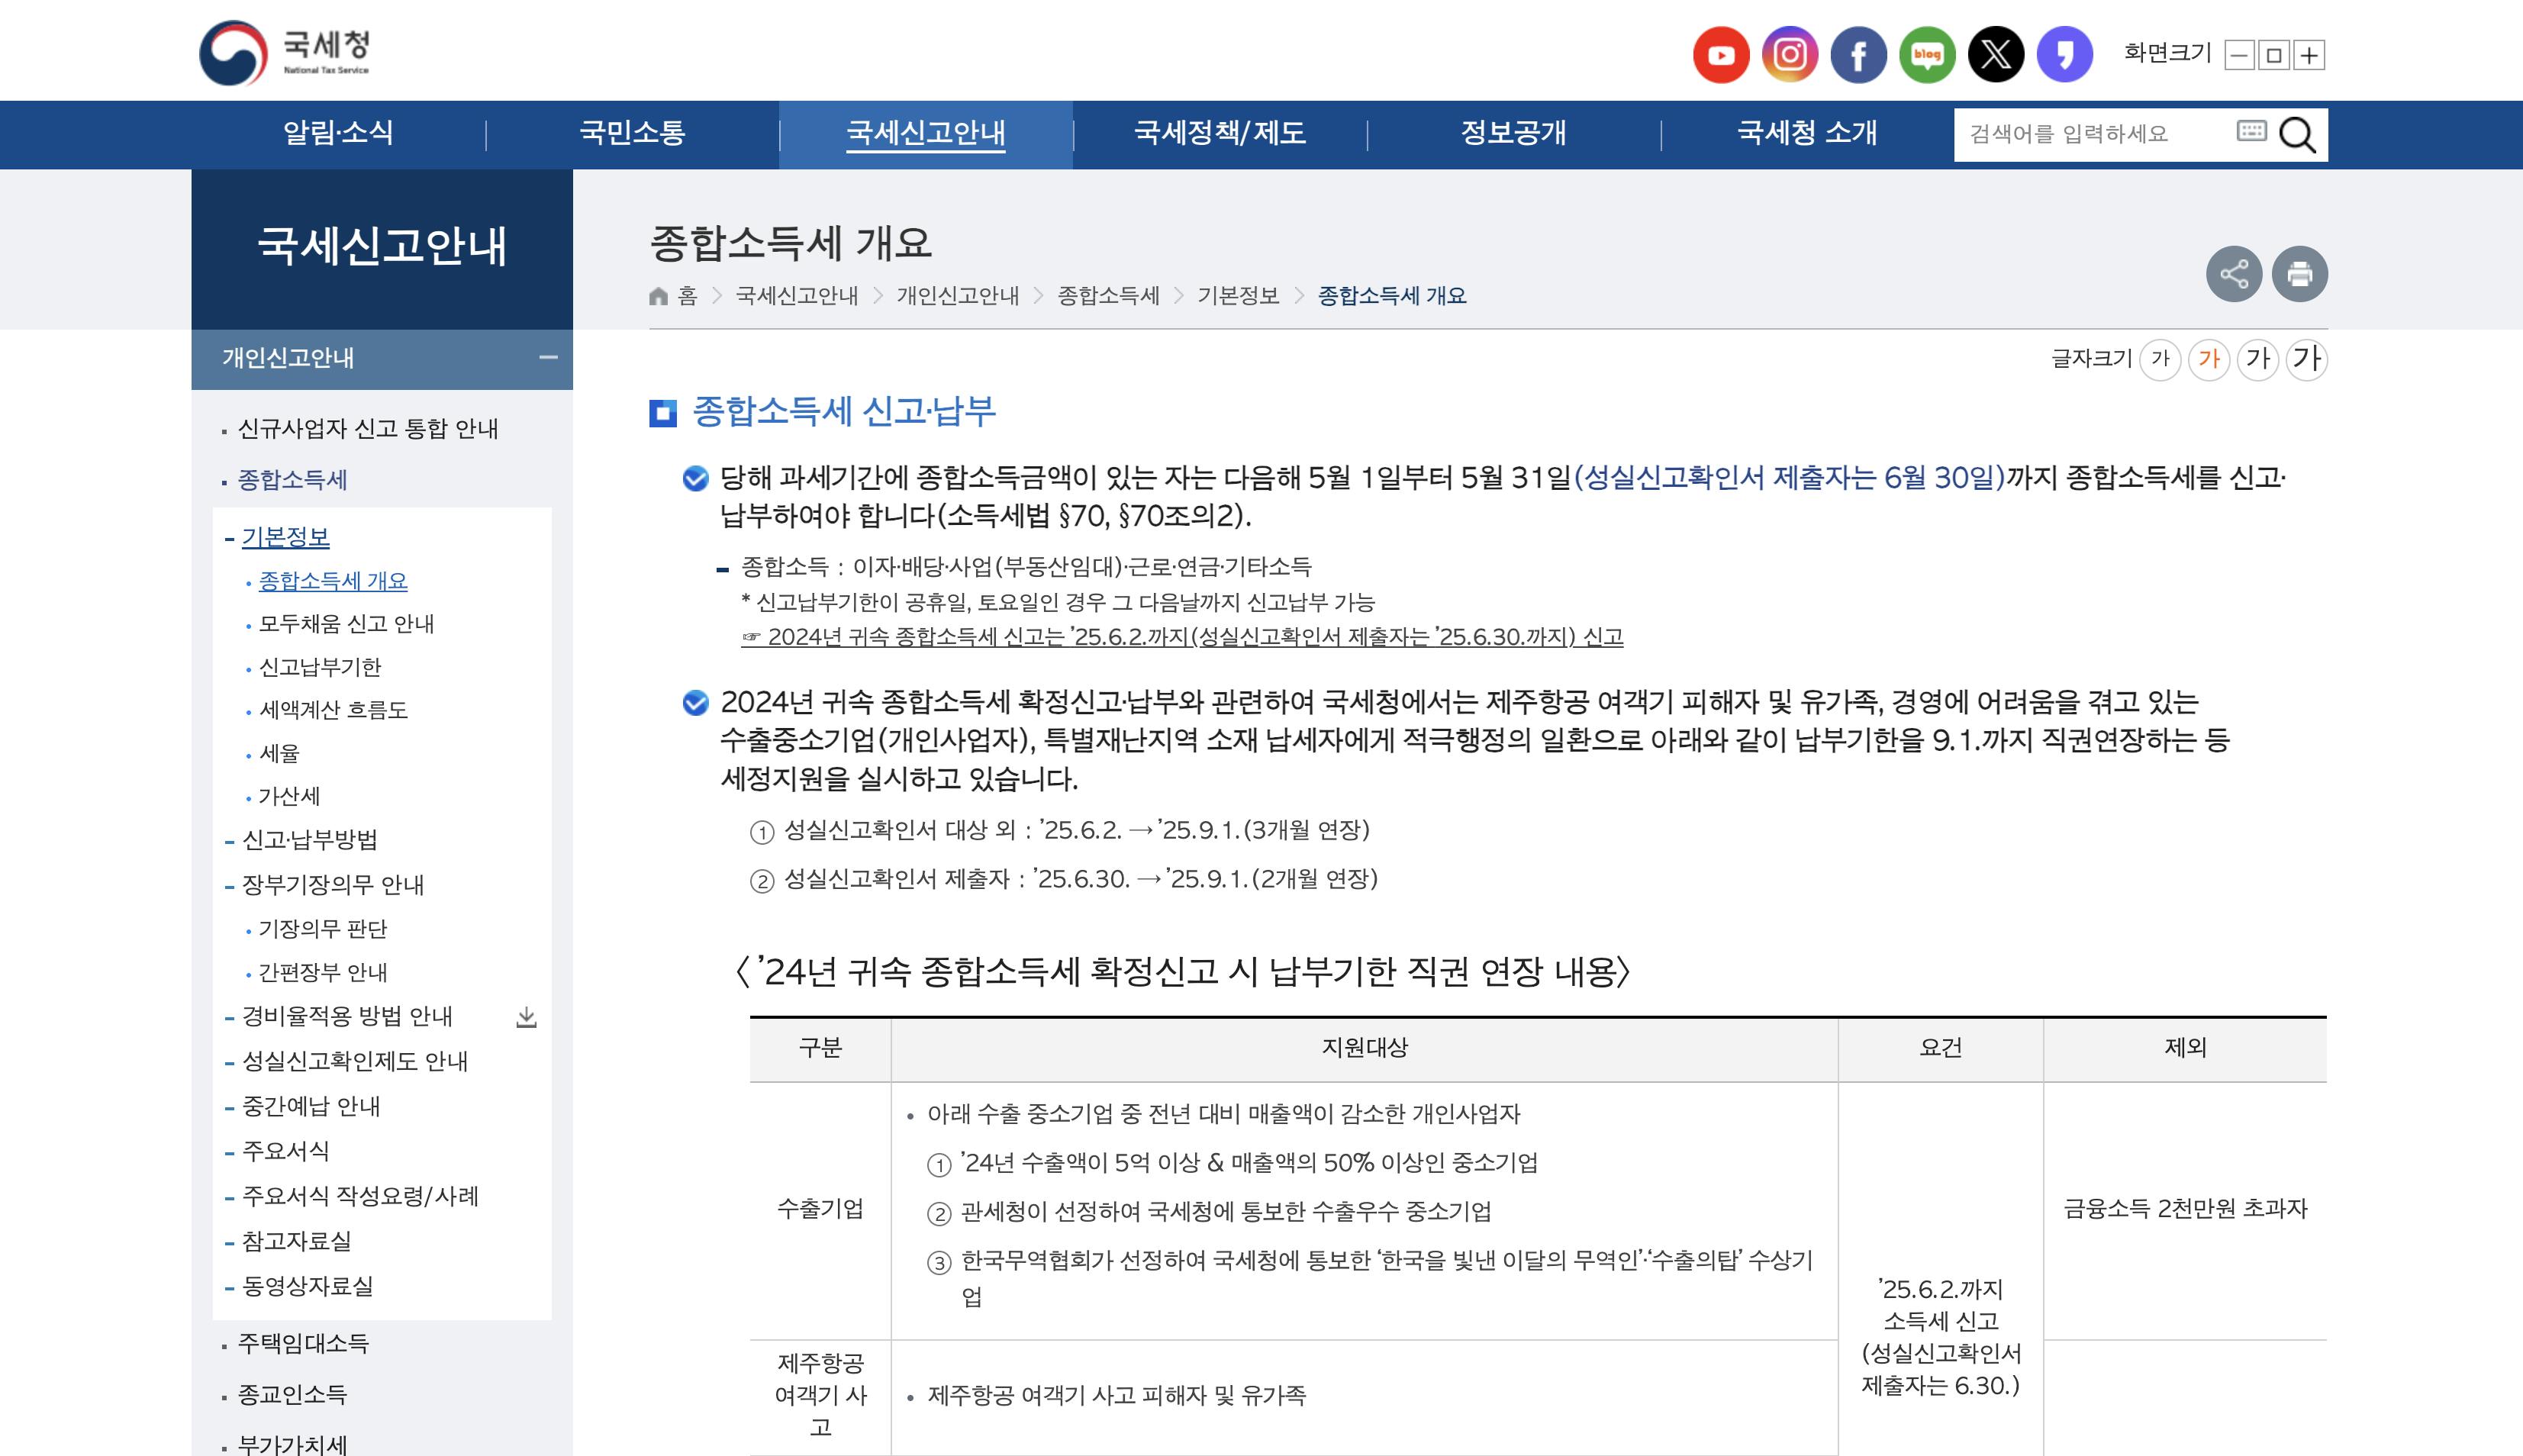Click the print page icon

2299,274
